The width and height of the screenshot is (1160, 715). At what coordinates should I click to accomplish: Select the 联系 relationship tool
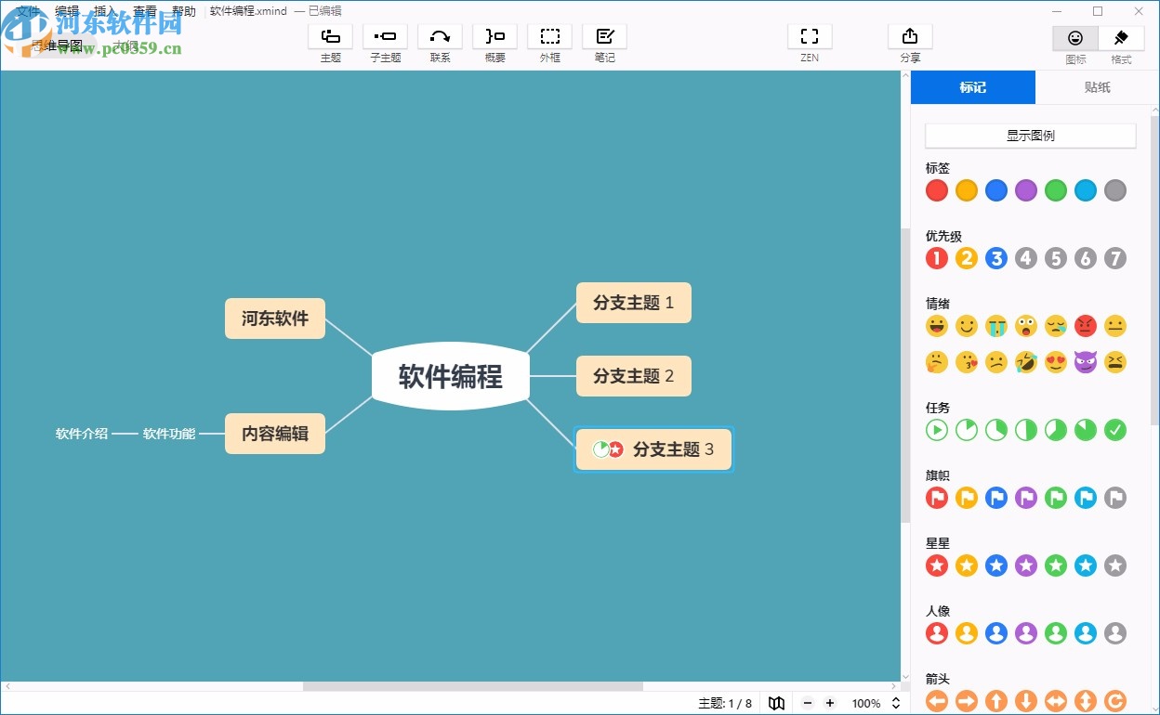coord(440,37)
